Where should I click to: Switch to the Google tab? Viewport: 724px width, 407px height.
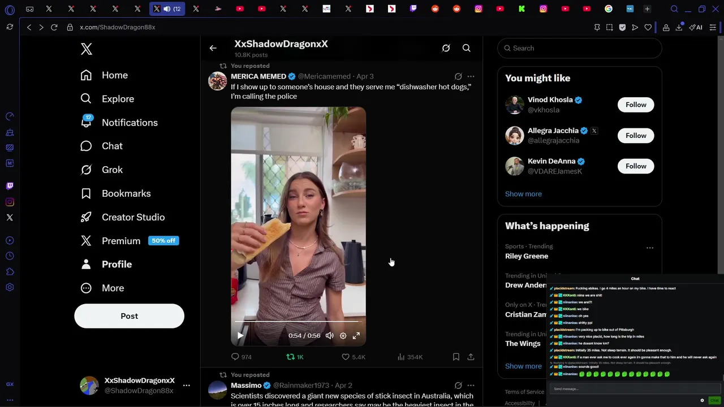coord(608,8)
